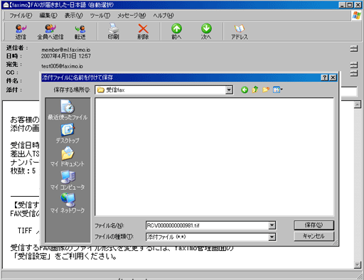Open the ファイル(F) menu
Image resolution: width=364 pixels, height=280 pixels.
[x=21, y=16]
